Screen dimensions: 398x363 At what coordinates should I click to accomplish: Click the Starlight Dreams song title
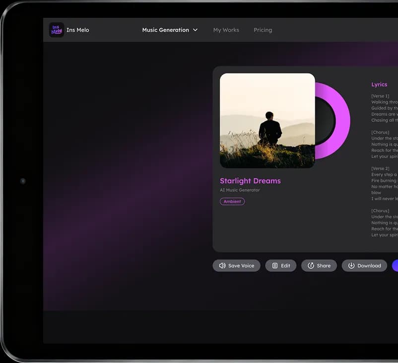250,181
